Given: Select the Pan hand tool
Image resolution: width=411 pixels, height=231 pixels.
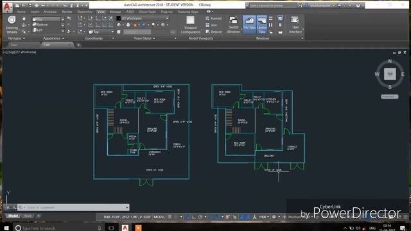Looking at the screenshot, I should pos(24,19).
